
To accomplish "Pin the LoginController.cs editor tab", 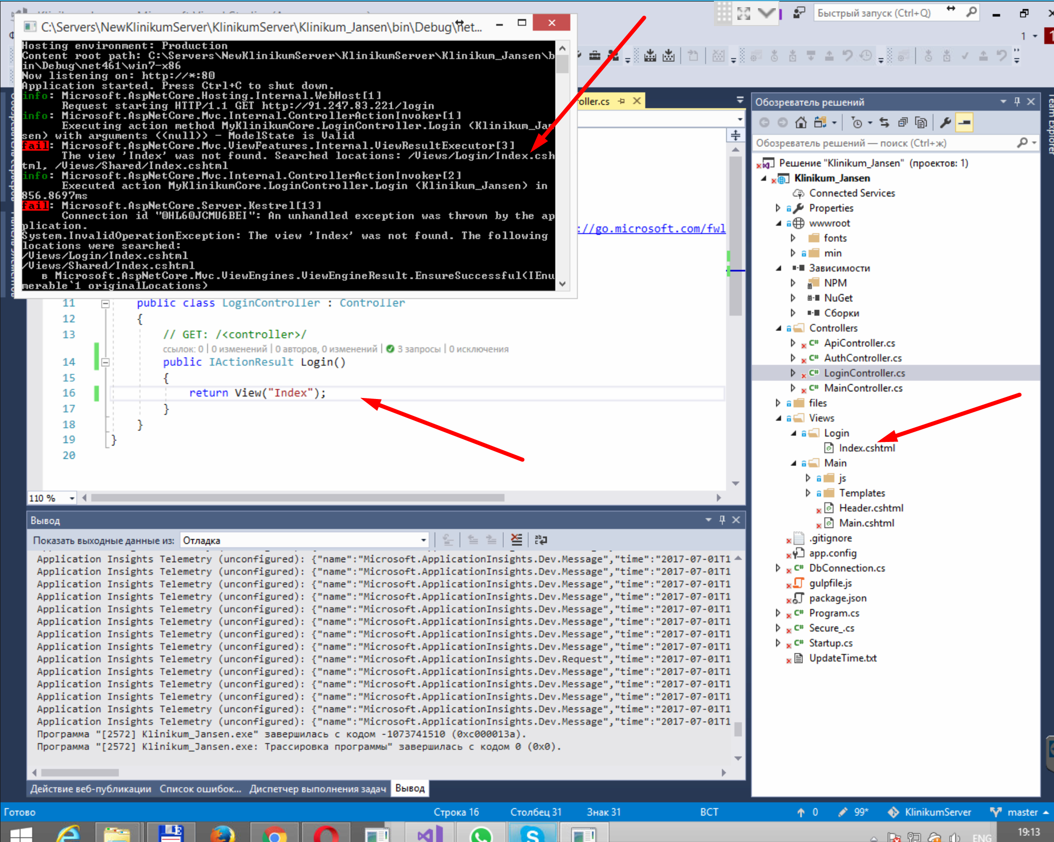I will (621, 101).
